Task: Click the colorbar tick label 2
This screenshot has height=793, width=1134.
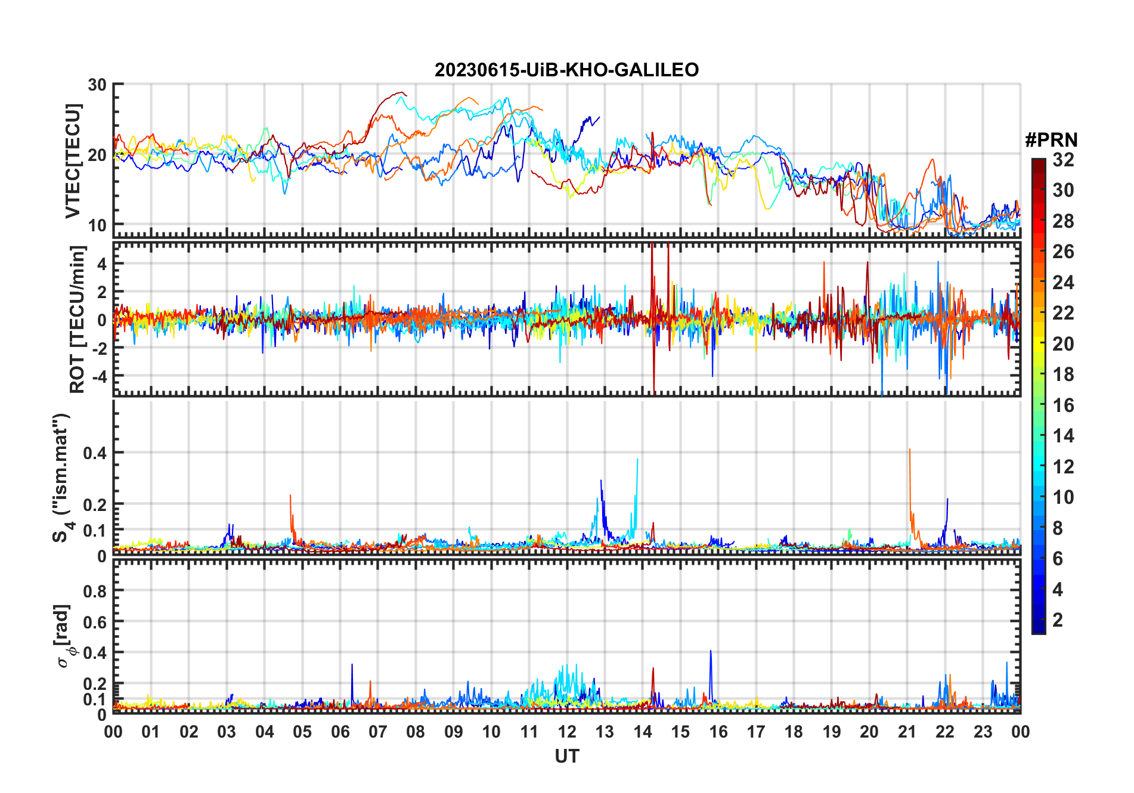Action: point(1058,620)
